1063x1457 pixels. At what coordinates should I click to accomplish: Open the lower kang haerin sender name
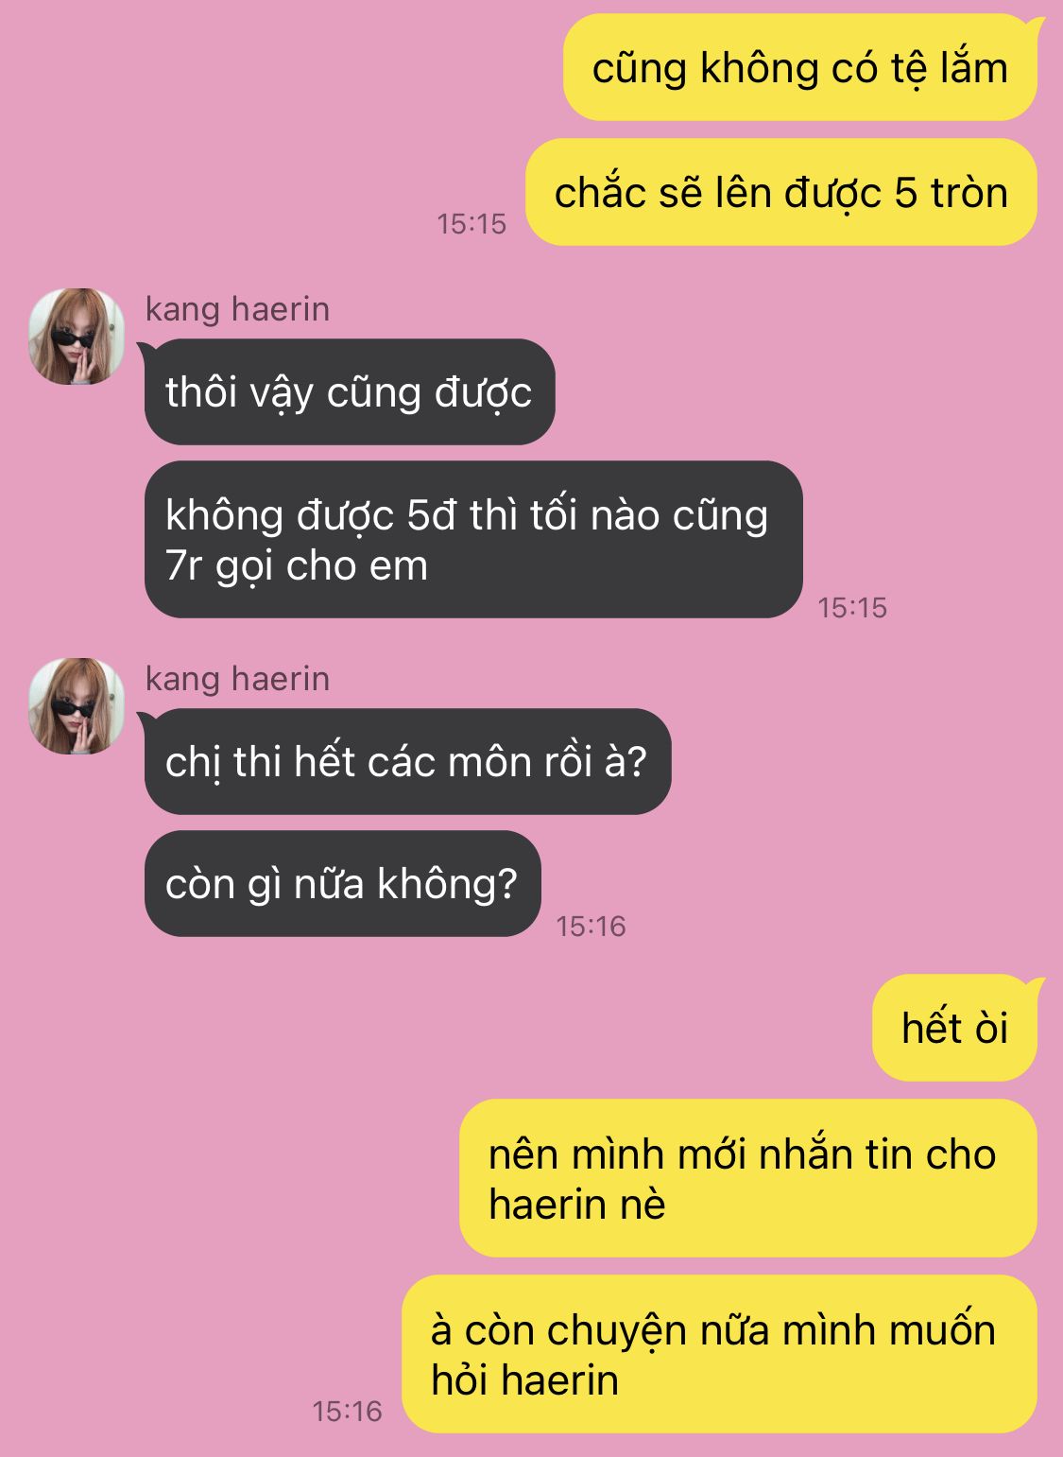pyautogui.click(x=237, y=679)
